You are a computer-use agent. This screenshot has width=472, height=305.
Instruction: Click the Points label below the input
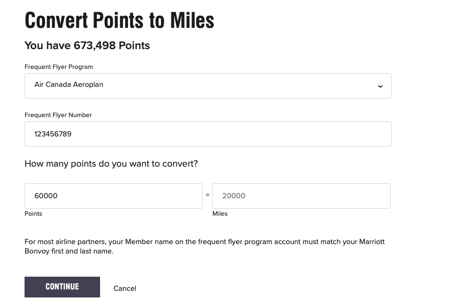tap(33, 213)
